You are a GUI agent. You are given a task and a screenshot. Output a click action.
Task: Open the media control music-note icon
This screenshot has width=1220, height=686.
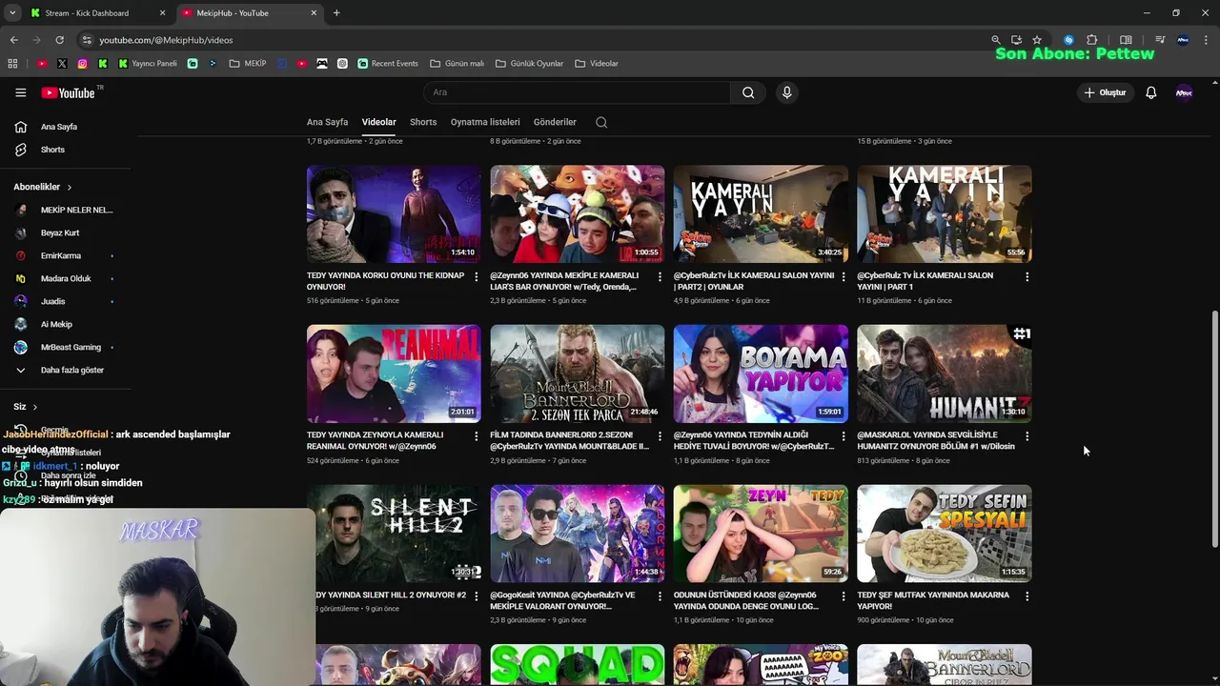coord(1160,40)
